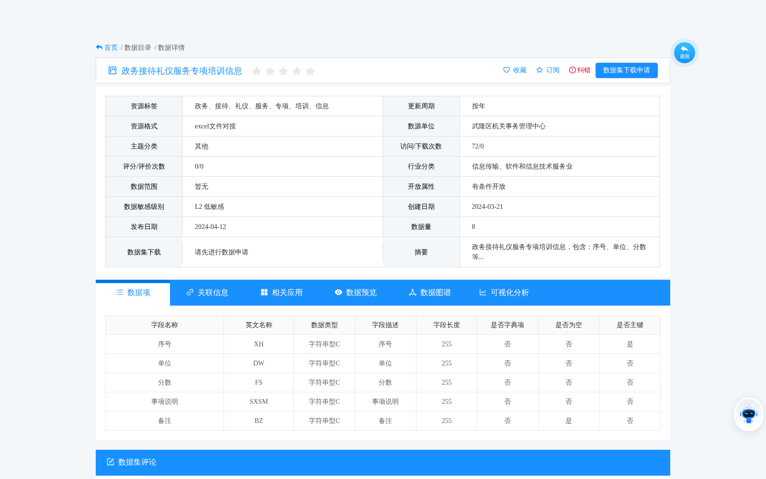Go to 首页 via breadcrumb

[111, 47]
